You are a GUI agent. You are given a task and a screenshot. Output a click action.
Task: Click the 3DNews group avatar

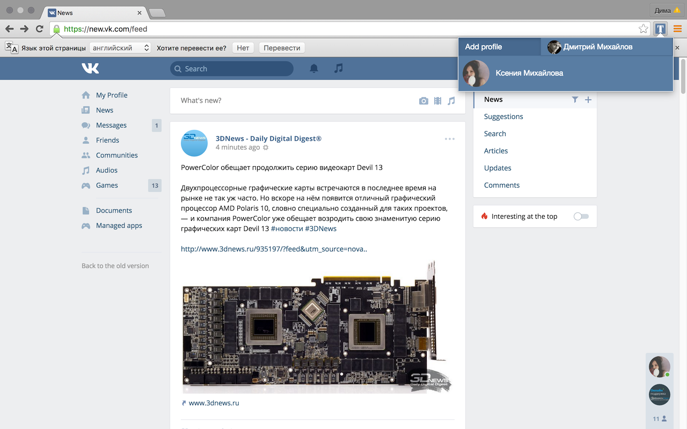click(194, 143)
